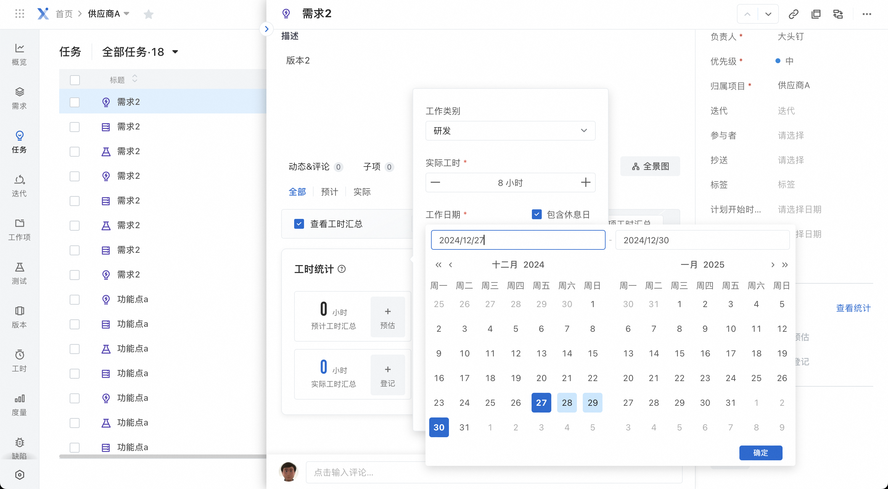Click 预估 to add estimated hours

pyautogui.click(x=388, y=317)
